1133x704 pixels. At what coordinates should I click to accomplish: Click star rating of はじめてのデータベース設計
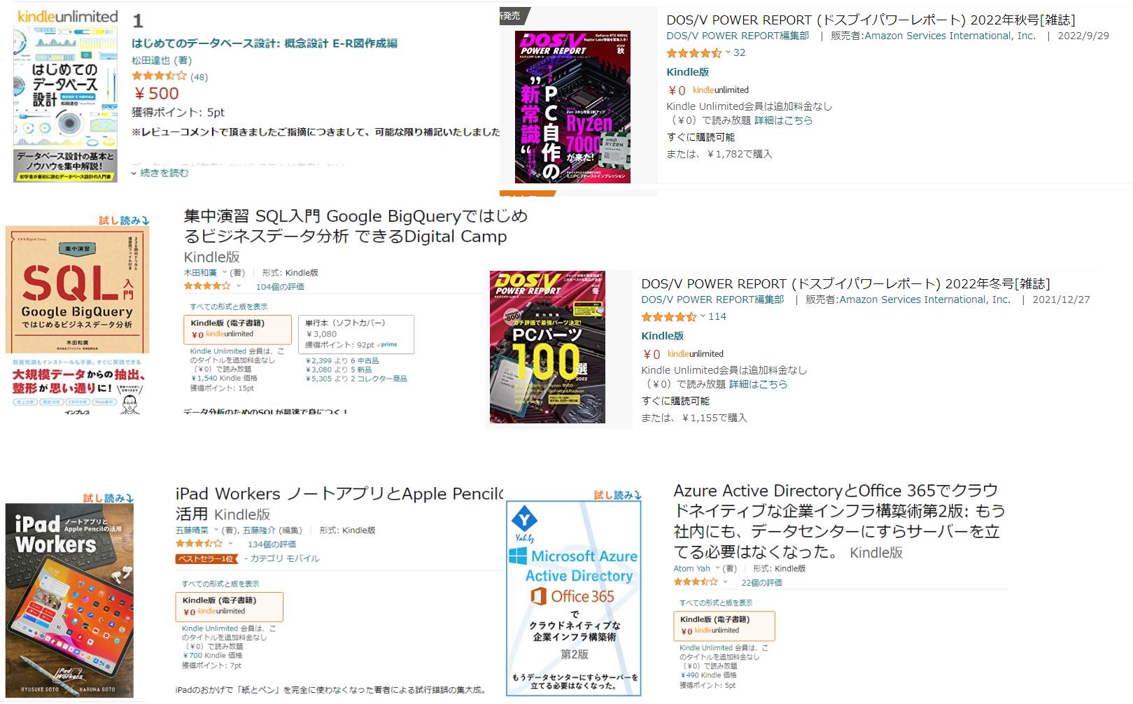point(159,76)
